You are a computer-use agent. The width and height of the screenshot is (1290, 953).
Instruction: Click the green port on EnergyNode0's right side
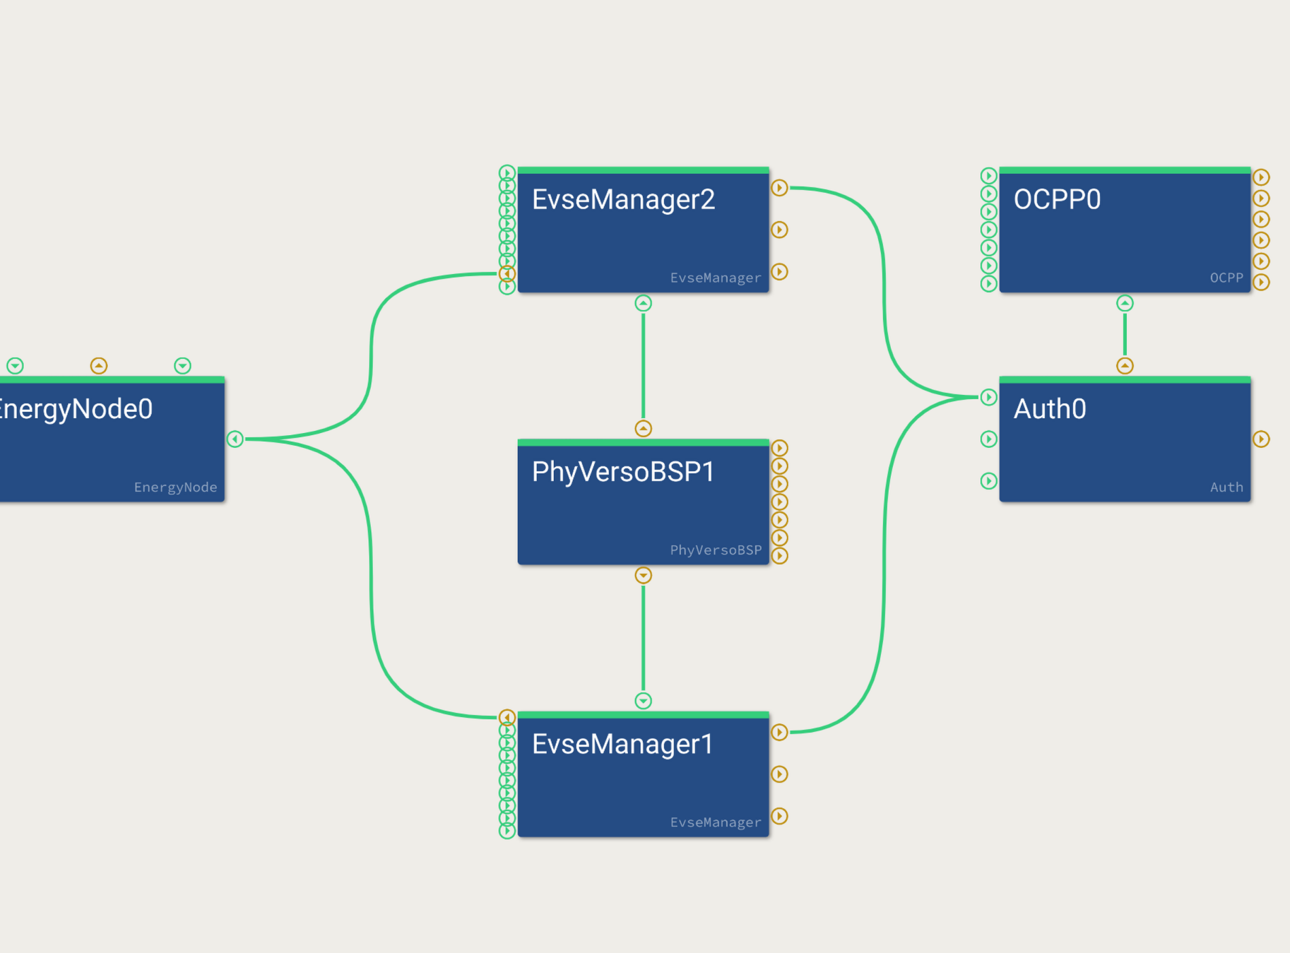tap(235, 439)
